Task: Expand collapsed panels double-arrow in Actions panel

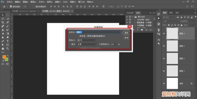Action: point(151,13)
